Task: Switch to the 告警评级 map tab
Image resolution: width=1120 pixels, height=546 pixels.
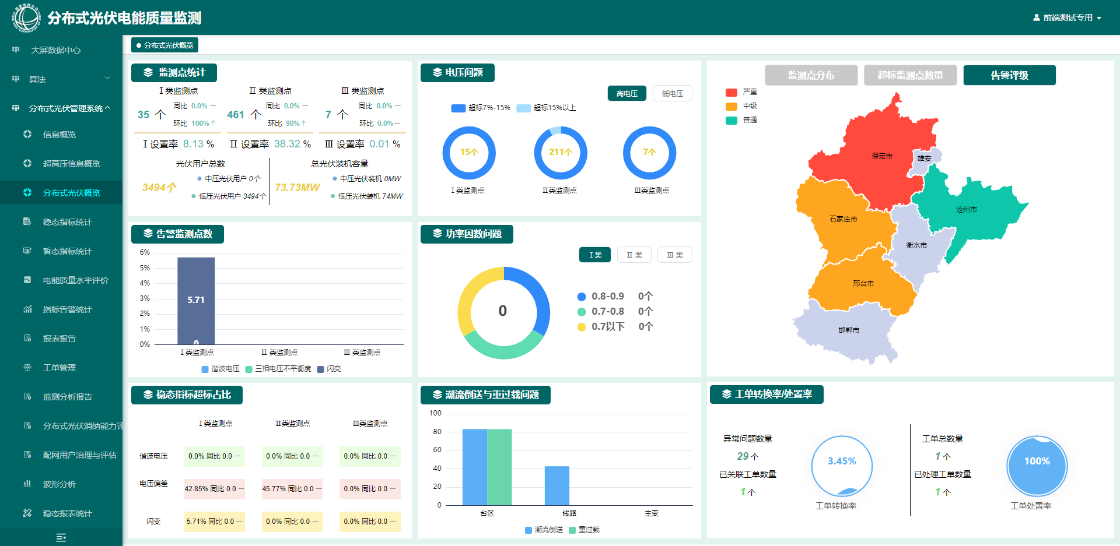Action: click(1010, 75)
